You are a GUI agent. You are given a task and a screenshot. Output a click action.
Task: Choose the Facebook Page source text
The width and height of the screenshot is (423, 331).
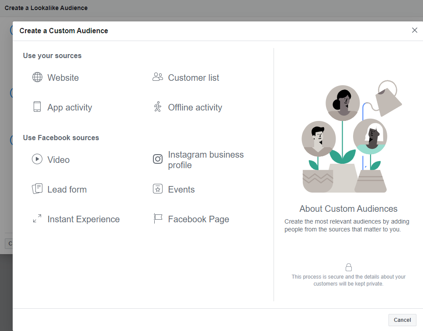tap(198, 219)
